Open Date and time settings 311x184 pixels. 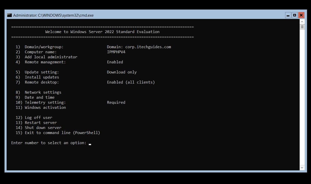coord(39,97)
